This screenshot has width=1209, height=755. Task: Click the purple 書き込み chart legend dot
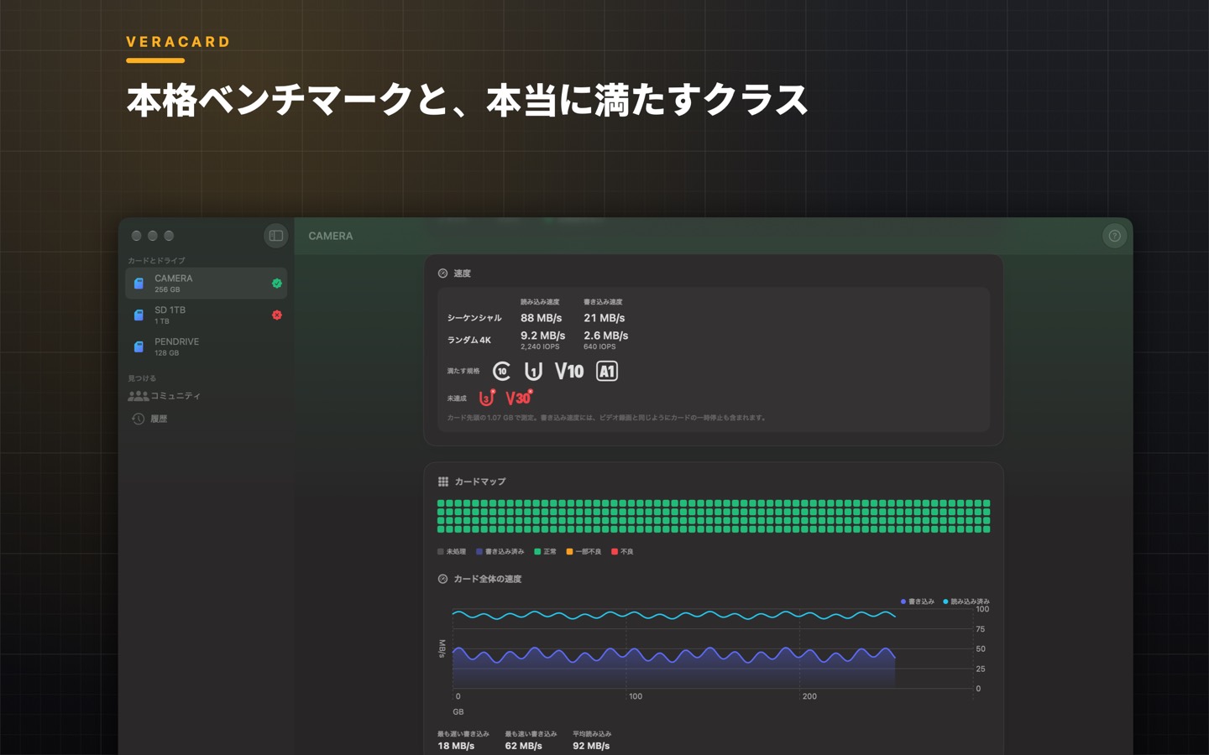click(x=903, y=601)
